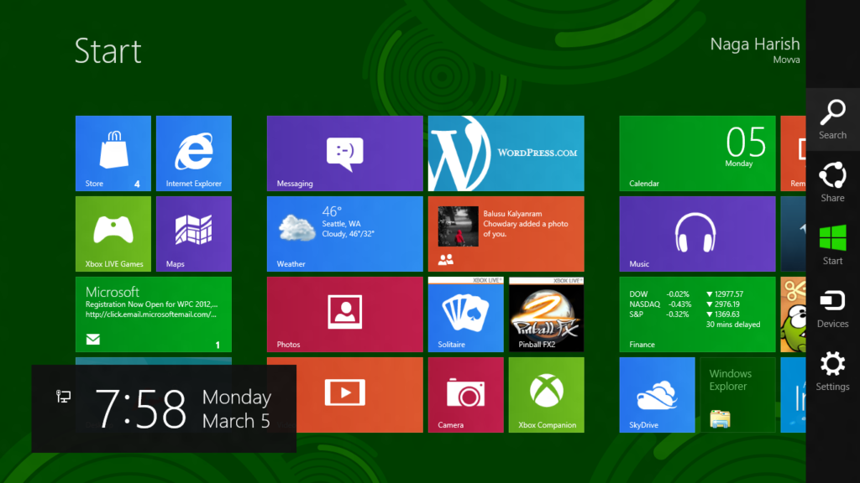Open the WordPress.com tile
This screenshot has width=860, height=483.
[x=506, y=153]
